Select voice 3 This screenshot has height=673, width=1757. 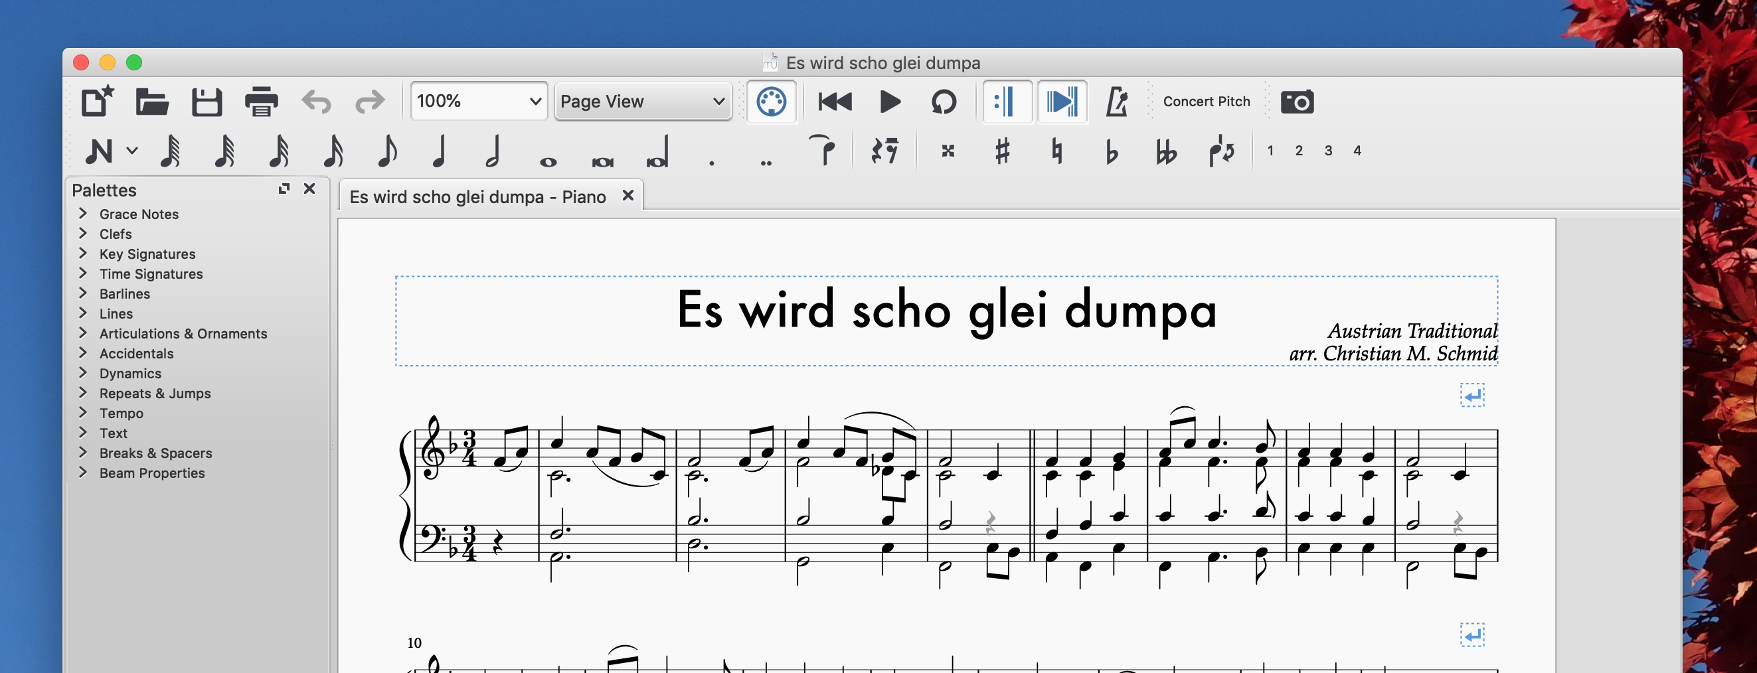(1328, 151)
